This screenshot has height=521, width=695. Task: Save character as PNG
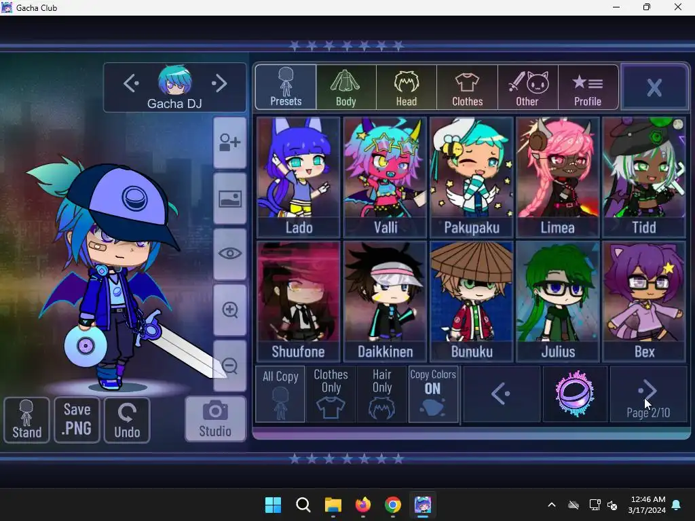[77, 420]
